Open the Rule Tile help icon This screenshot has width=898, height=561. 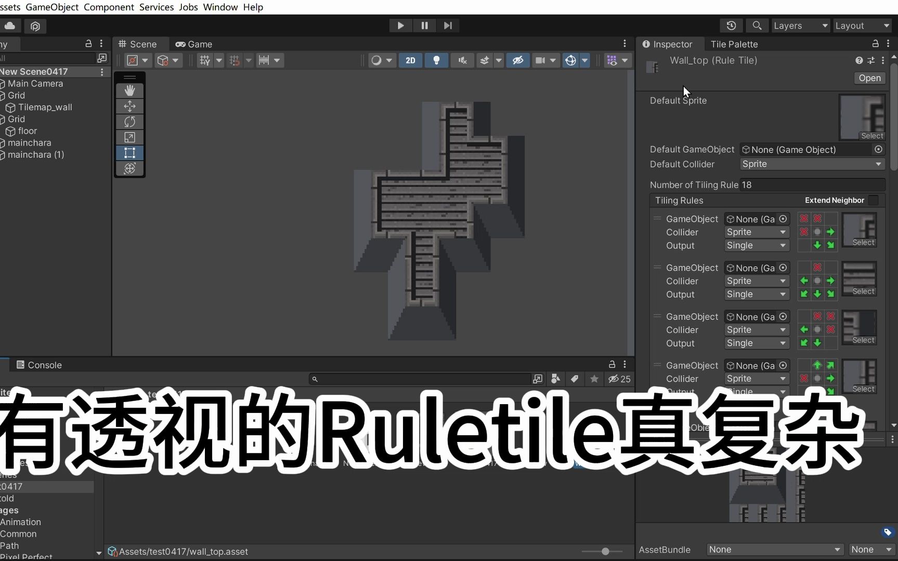[859, 60]
